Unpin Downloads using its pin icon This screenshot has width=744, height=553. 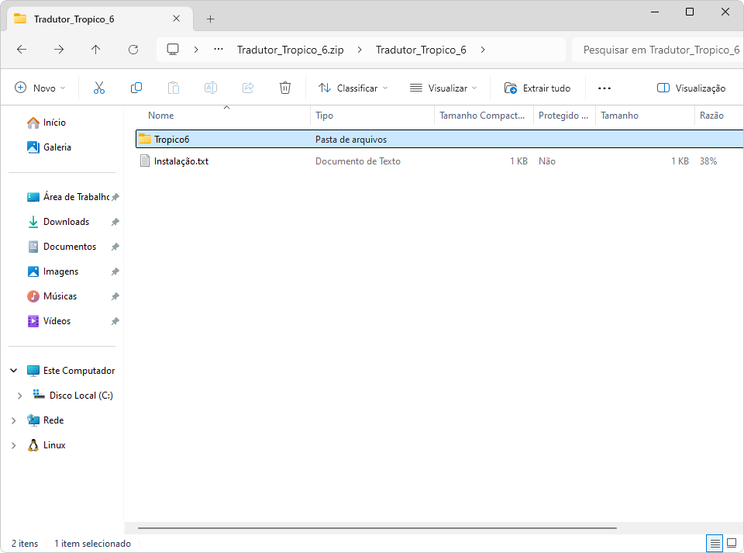115,222
